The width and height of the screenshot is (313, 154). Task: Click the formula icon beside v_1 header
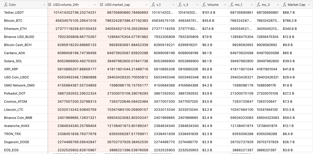pos(153,5)
